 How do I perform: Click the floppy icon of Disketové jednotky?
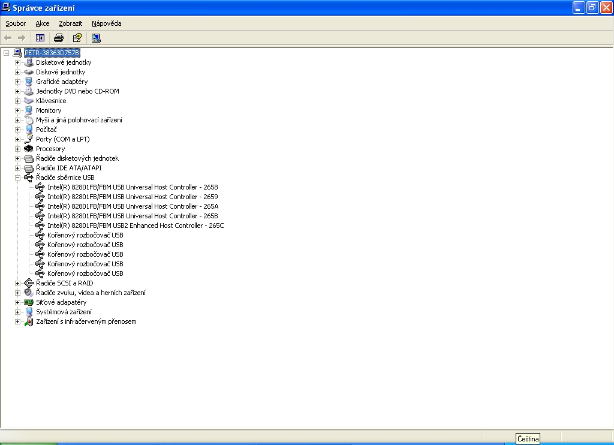pos(29,62)
